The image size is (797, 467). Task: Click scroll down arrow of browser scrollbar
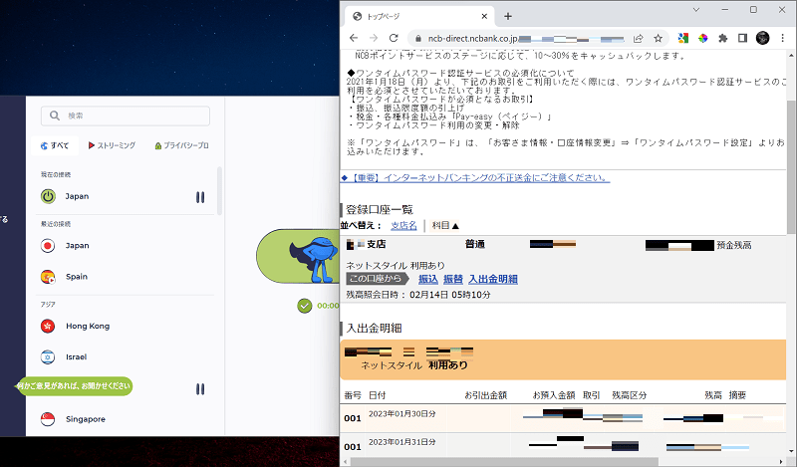coord(791,451)
